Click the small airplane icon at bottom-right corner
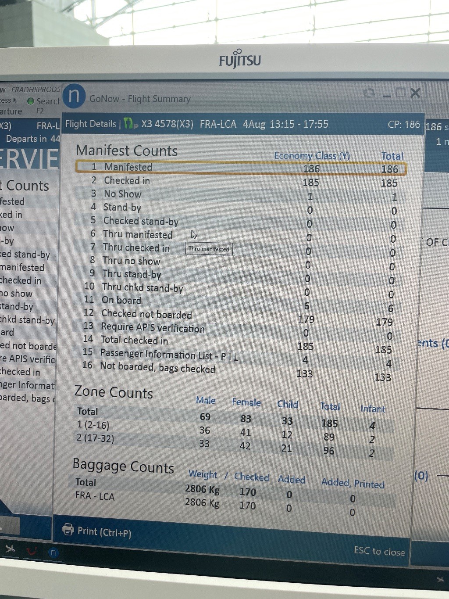This screenshot has width=449, height=599. (440, 580)
